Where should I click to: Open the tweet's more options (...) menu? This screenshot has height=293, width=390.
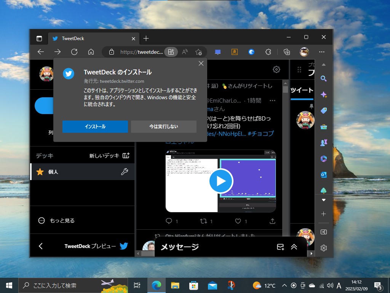tap(273, 100)
